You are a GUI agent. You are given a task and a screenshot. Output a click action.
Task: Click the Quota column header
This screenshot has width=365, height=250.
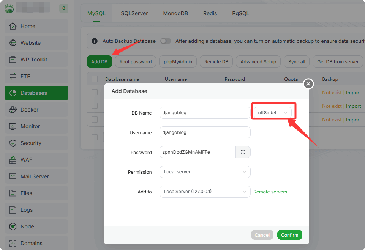tap(291, 79)
